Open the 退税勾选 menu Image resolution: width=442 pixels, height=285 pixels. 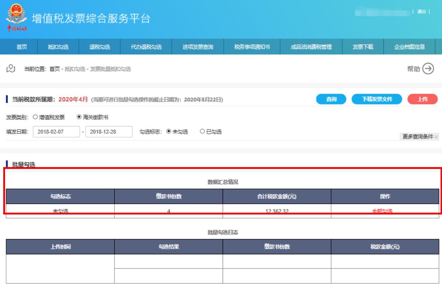tap(99, 46)
